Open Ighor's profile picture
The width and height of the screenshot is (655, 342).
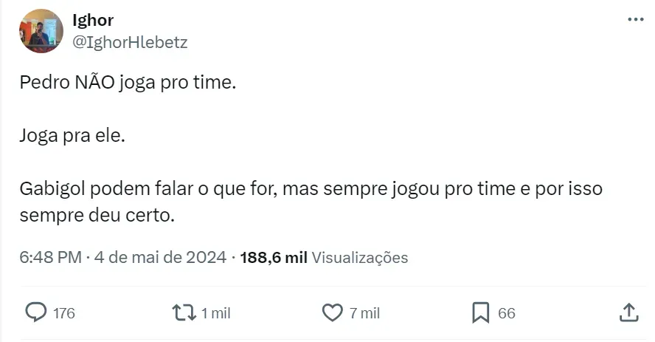coord(41,31)
